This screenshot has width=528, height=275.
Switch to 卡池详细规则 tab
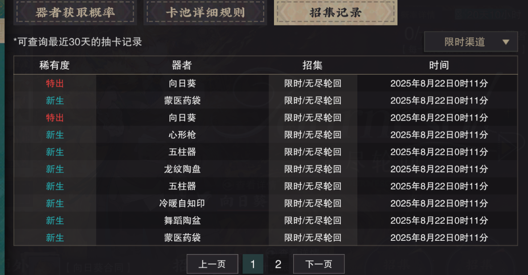(x=205, y=12)
